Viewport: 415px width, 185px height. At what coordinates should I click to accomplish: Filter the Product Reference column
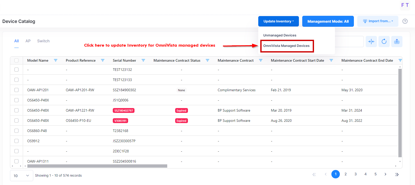(x=103, y=60)
